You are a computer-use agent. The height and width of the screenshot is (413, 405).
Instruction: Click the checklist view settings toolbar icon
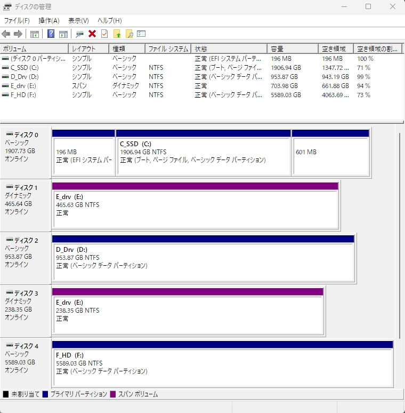tap(141, 34)
